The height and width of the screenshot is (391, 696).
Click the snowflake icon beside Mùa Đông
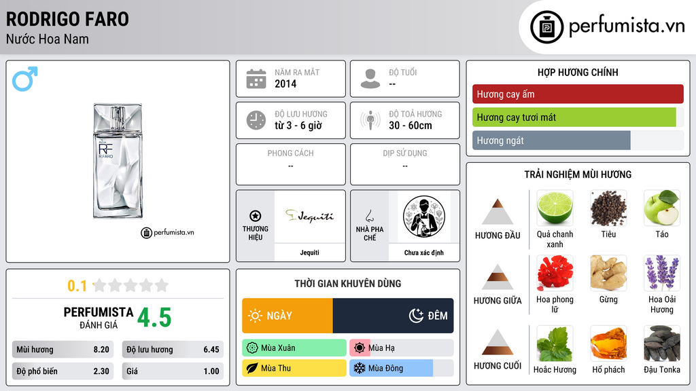360,368
